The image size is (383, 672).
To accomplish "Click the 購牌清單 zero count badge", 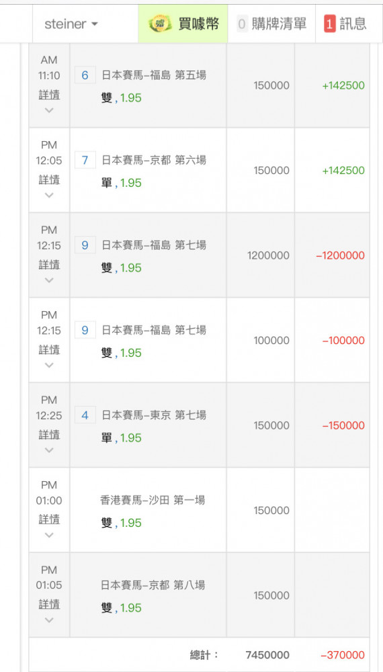I will 242,24.
